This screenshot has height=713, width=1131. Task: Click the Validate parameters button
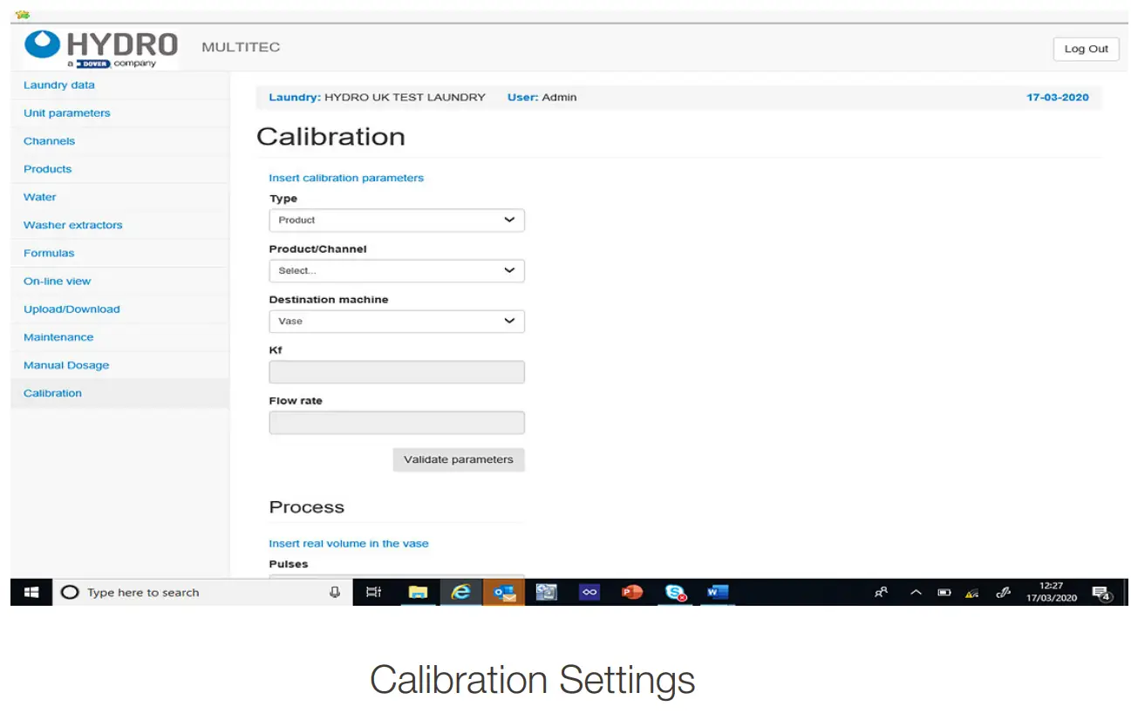point(459,459)
